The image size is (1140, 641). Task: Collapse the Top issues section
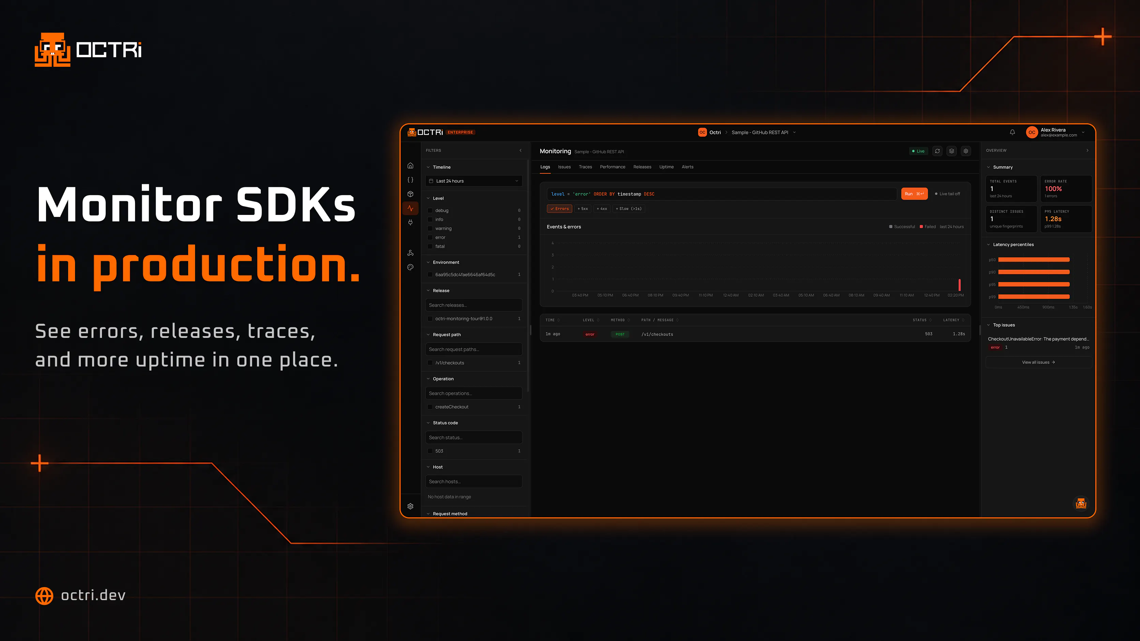tap(1001, 325)
